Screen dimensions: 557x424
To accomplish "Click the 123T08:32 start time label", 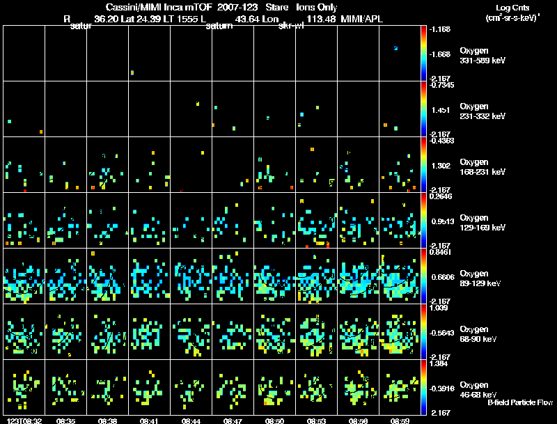I will [x=24, y=421].
